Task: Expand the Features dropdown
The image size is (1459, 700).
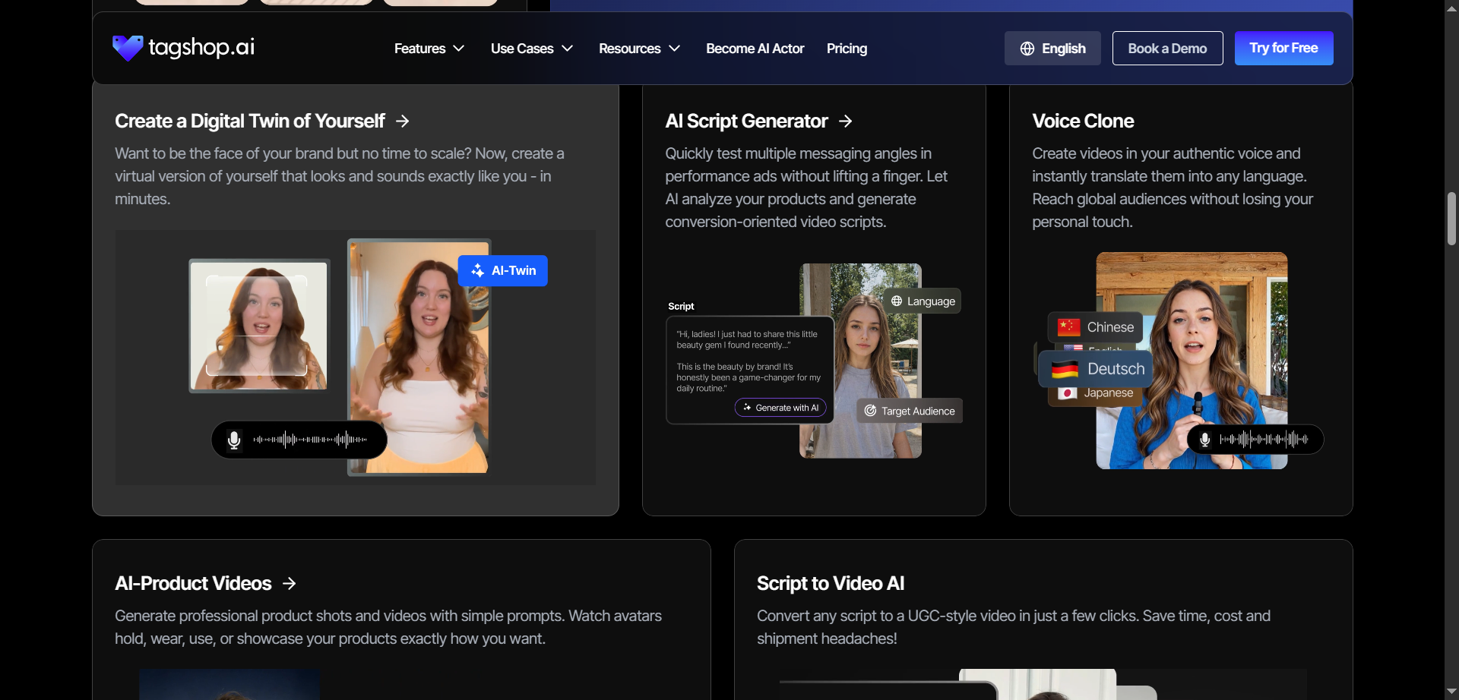Action: (x=429, y=48)
